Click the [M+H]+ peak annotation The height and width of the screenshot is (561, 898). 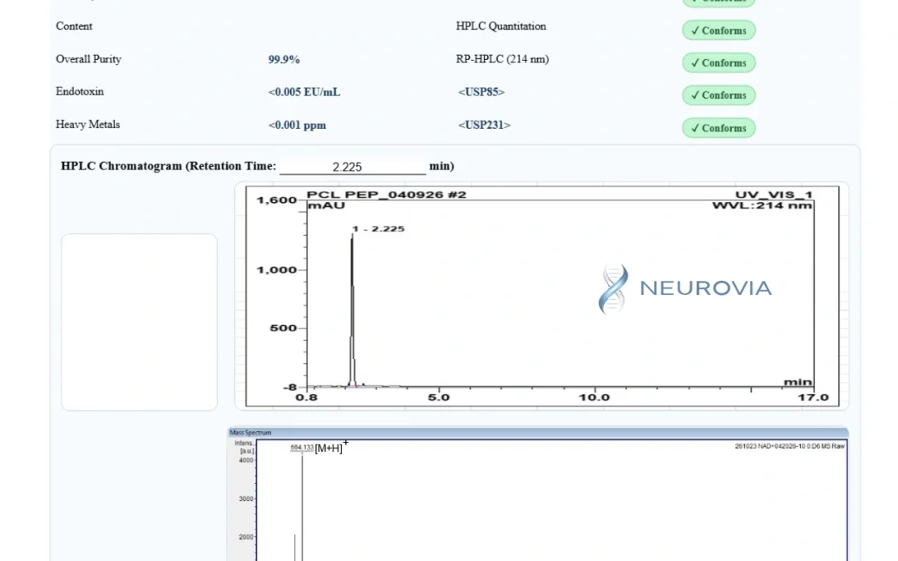(x=332, y=447)
